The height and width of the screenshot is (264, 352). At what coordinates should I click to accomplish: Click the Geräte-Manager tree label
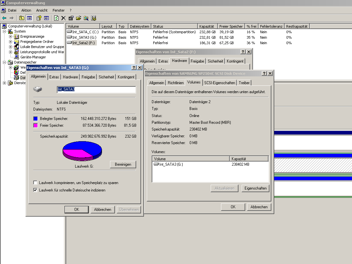(x=33, y=57)
